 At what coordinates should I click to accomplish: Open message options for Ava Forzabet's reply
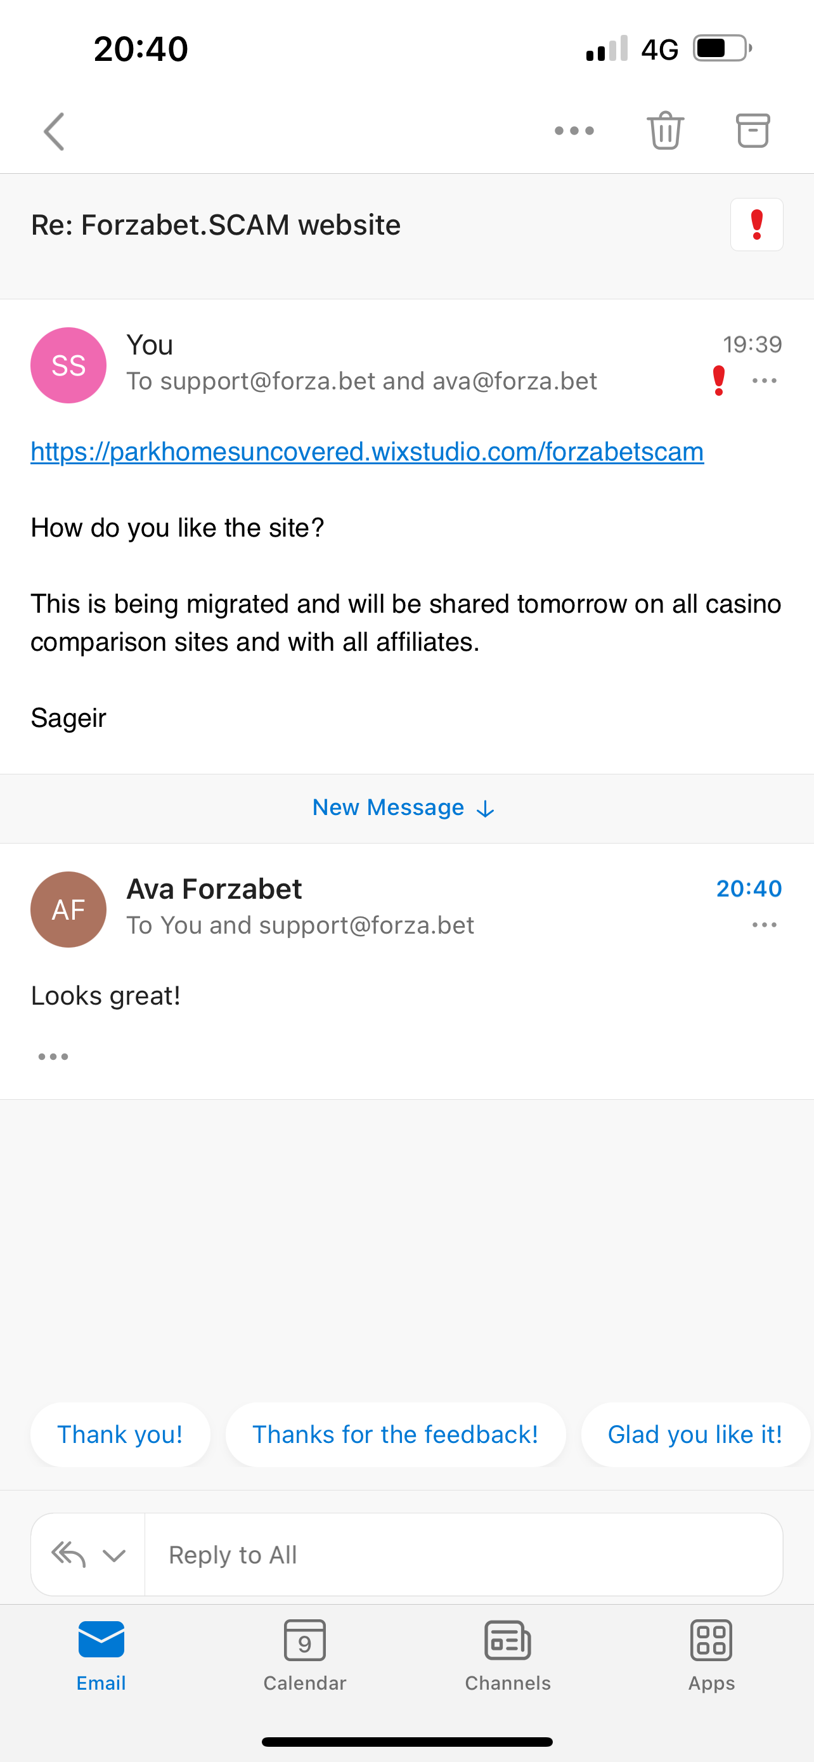pyautogui.click(x=764, y=925)
